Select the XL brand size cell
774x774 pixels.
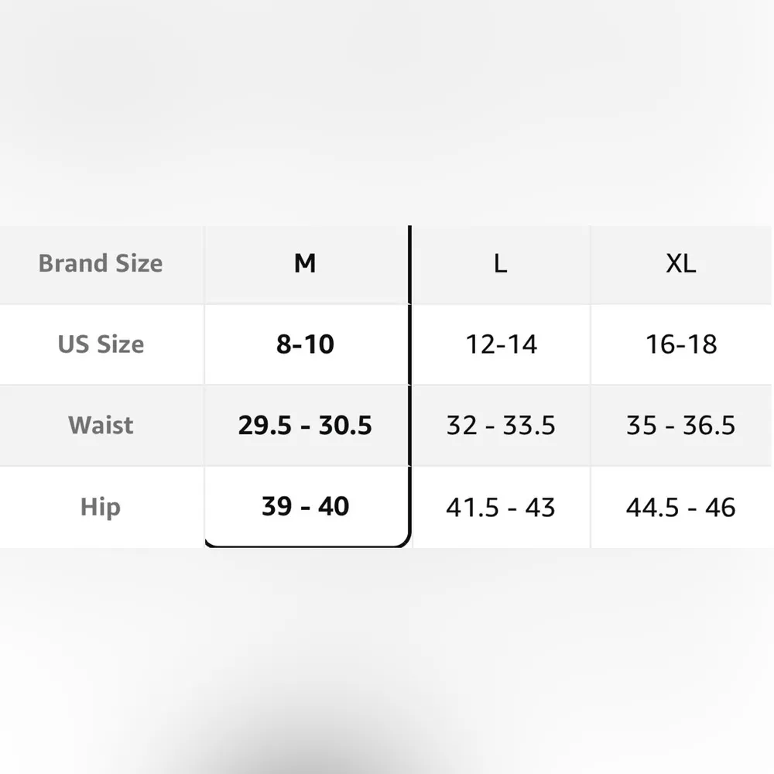click(681, 264)
